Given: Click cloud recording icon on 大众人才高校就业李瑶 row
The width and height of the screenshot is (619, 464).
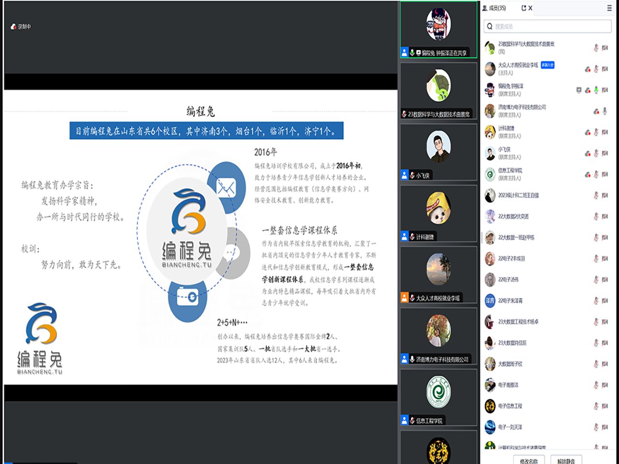Looking at the screenshot, I should [x=588, y=69].
